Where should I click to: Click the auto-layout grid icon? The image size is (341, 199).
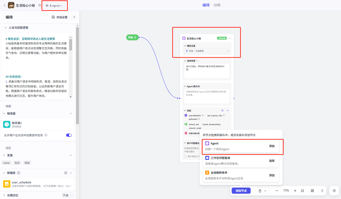pos(312,191)
